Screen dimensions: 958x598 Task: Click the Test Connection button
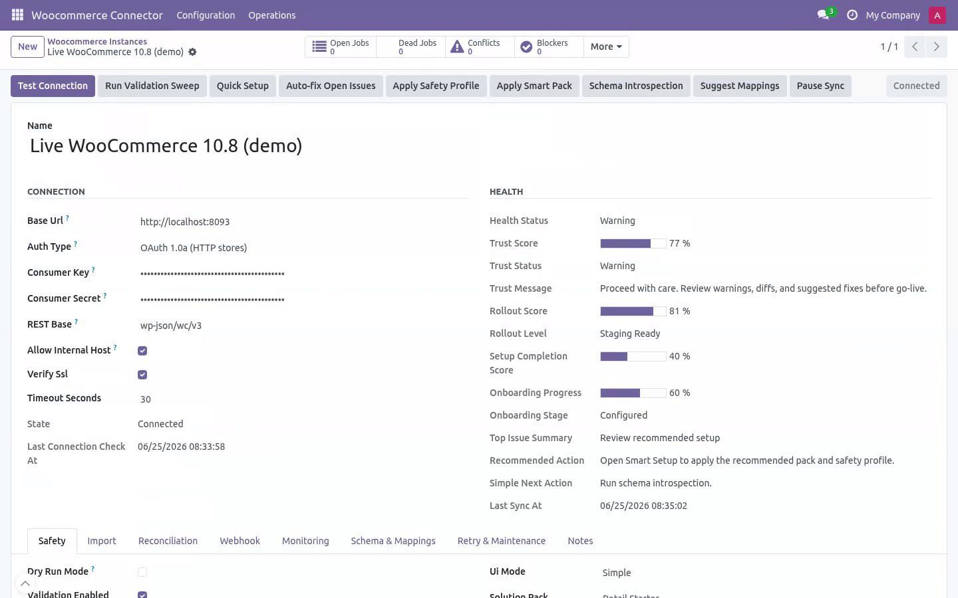[53, 86]
